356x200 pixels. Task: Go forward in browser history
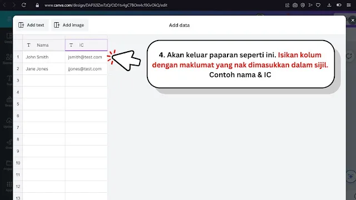pyautogui.click(x=13, y=5)
